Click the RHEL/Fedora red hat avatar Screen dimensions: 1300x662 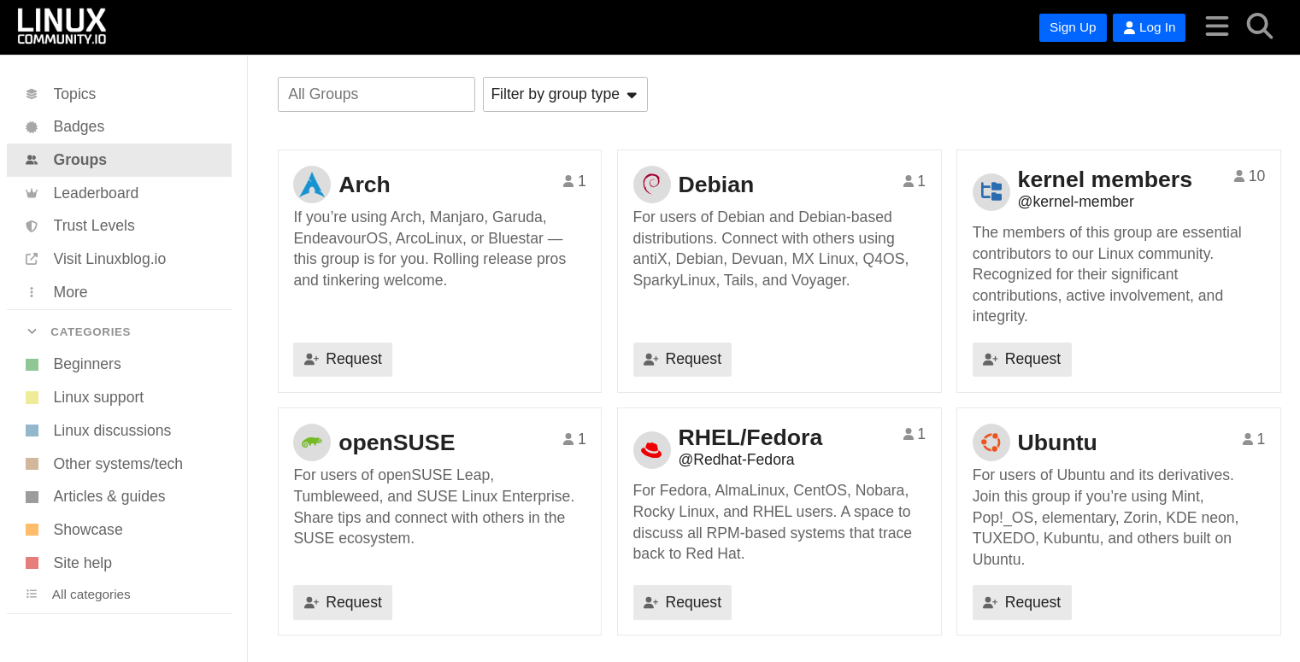652,450
